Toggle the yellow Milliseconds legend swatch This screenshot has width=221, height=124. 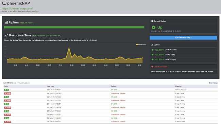(x=137, y=45)
